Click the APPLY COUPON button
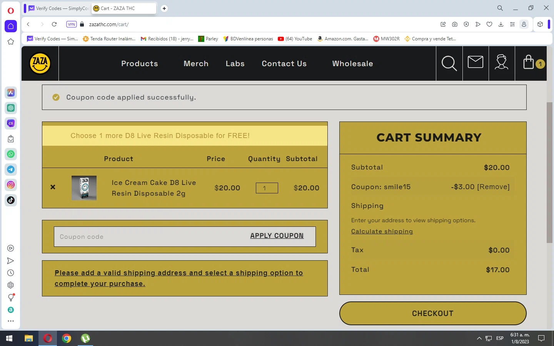The height and width of the screenshot is (346, 554). [x=277, y=236]
